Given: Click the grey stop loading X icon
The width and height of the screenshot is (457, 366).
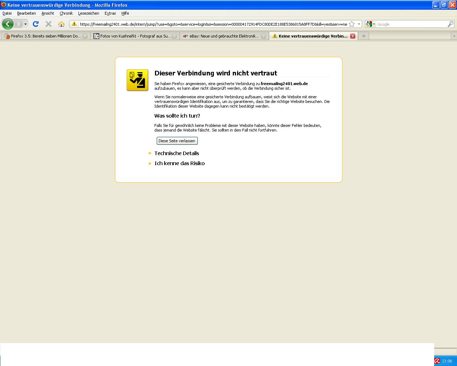Looking at the screenshot, I should 49,24.
